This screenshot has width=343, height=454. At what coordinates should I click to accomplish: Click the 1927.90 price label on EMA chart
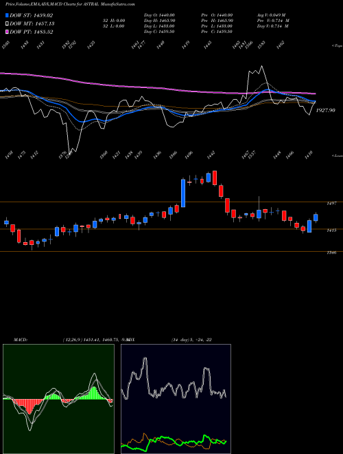[x=326, y=110]
